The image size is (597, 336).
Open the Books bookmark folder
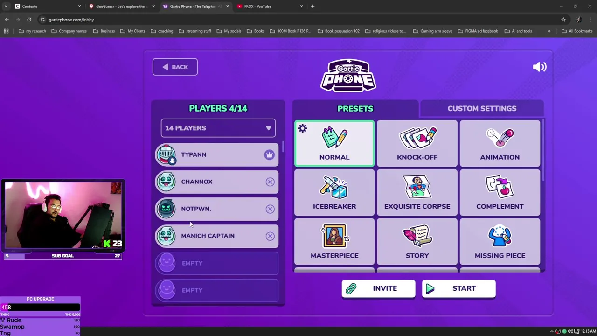tap(256, 31)
